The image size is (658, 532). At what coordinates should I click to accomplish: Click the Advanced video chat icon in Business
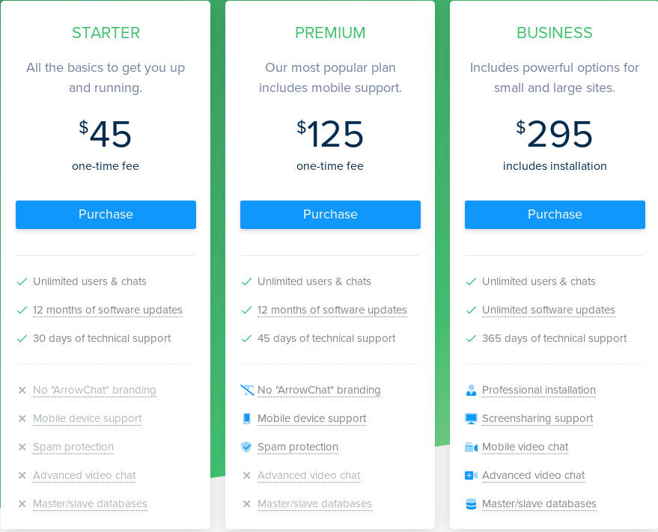click(x=472, y=475)
